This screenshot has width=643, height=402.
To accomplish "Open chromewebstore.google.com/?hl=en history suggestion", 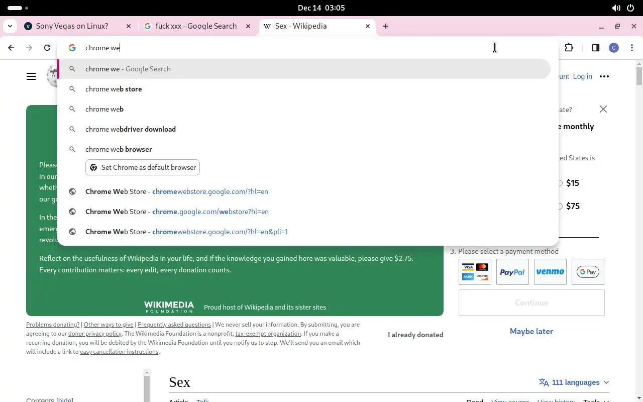I will (304, 191).
